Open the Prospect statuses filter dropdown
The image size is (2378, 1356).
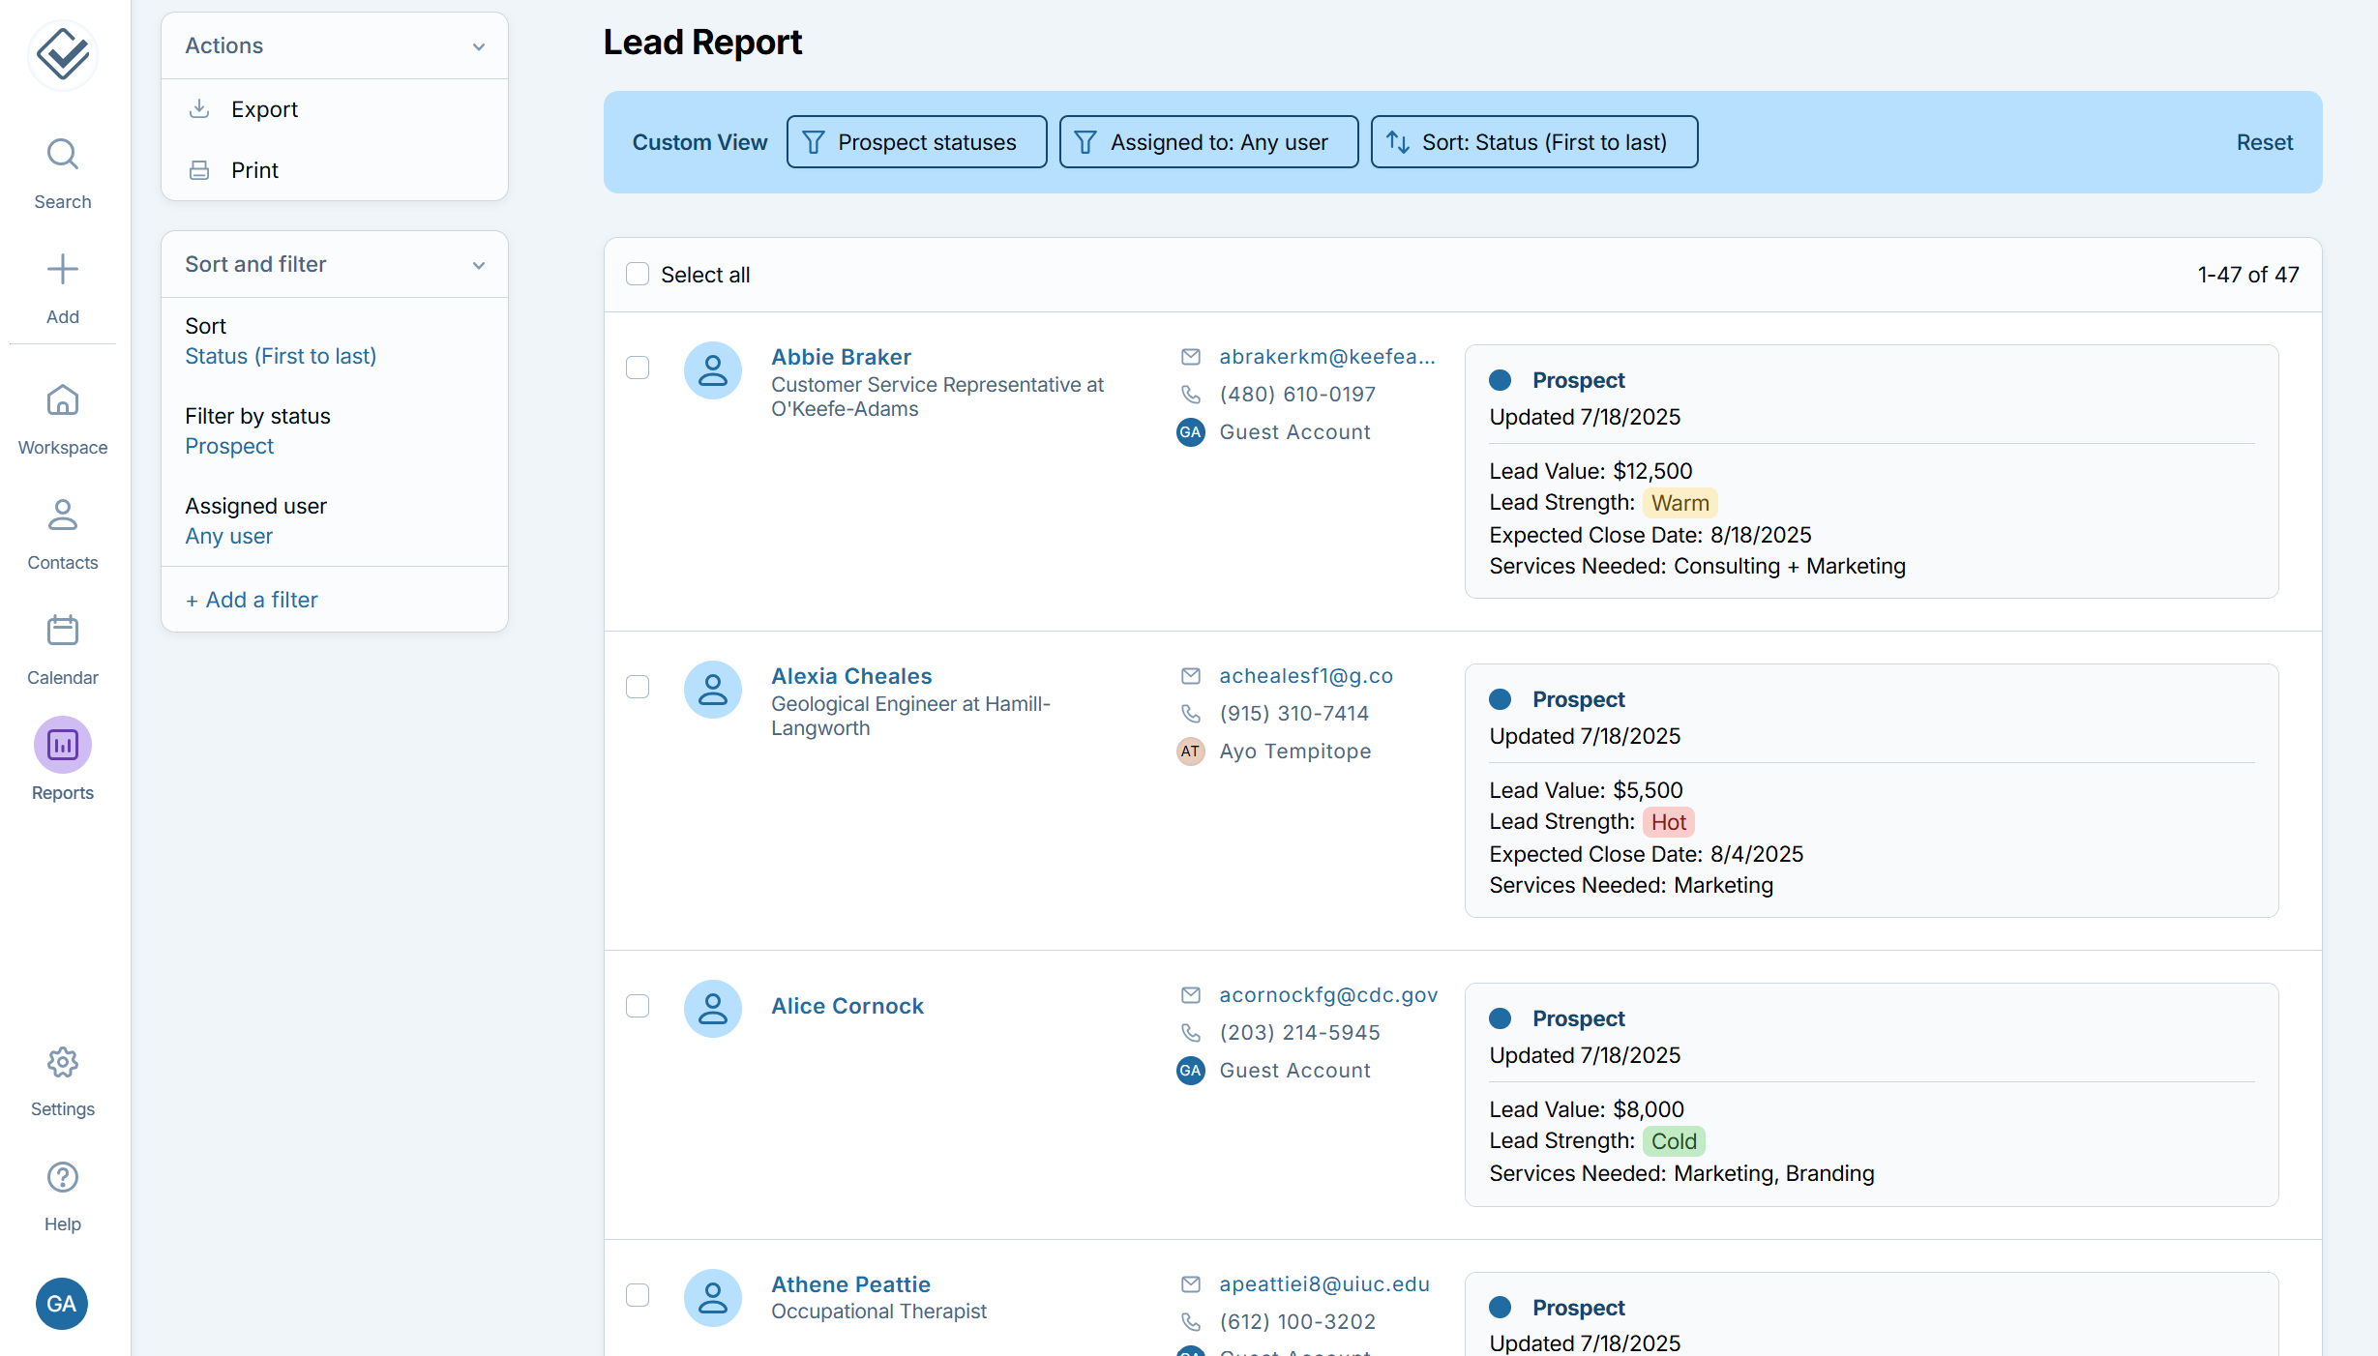pos(916,142)
